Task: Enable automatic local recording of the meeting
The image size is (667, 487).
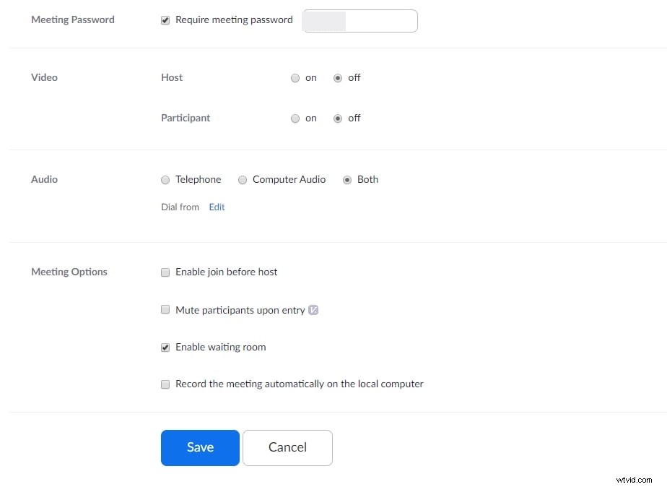Action: point(165,384)
